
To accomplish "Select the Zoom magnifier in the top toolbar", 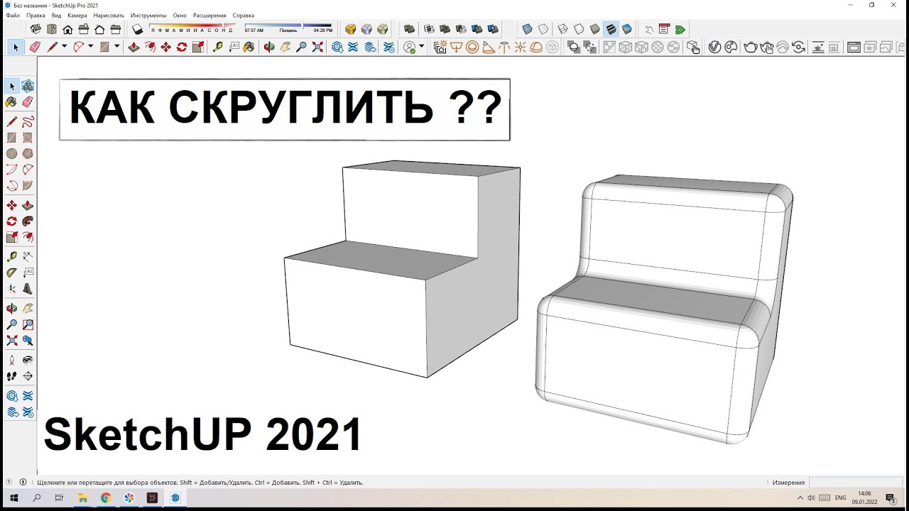I will click(x=302, y=48).
